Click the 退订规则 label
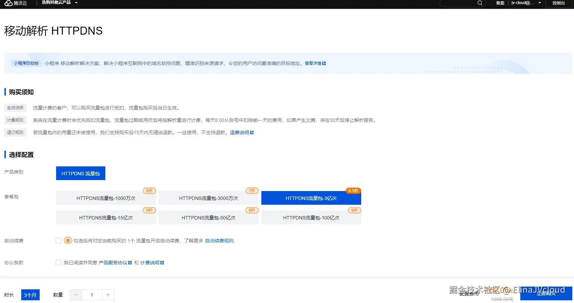Screen dimensions: 574x303 15,132
